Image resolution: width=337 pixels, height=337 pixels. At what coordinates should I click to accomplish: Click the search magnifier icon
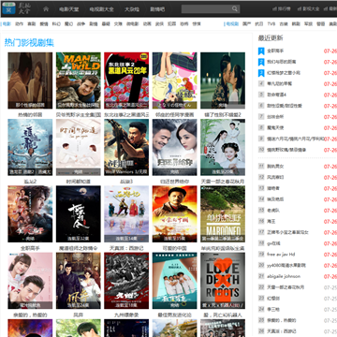(x=235, y=9)
